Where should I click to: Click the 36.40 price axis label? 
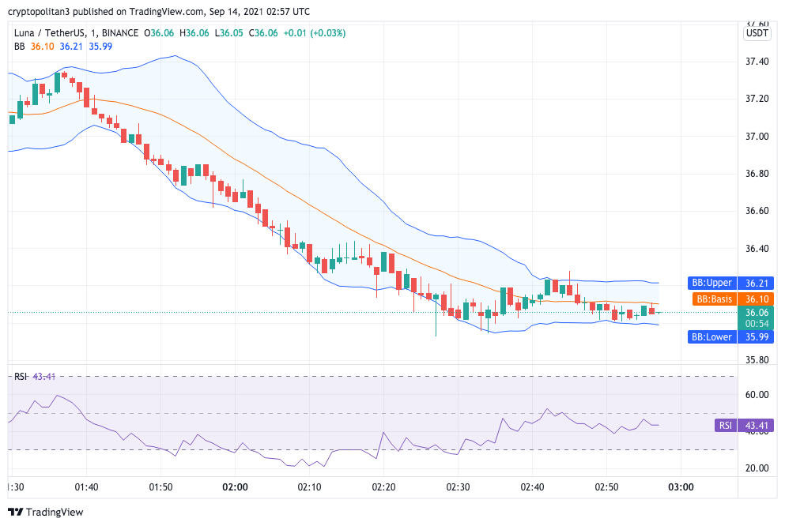click(x=757, y=249)
